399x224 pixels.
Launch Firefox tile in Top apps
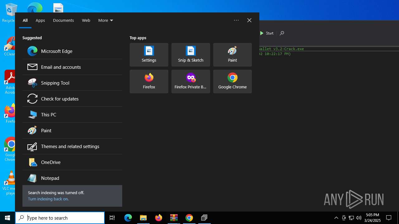click(x=149, y=82)
